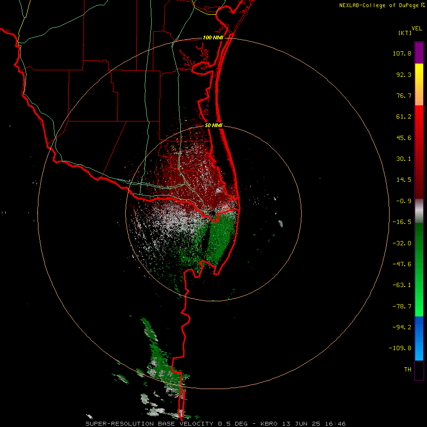Click the 92.3 value on velocity scale
The width and height of the screenshot is (427, 427).
pos(404,74)
